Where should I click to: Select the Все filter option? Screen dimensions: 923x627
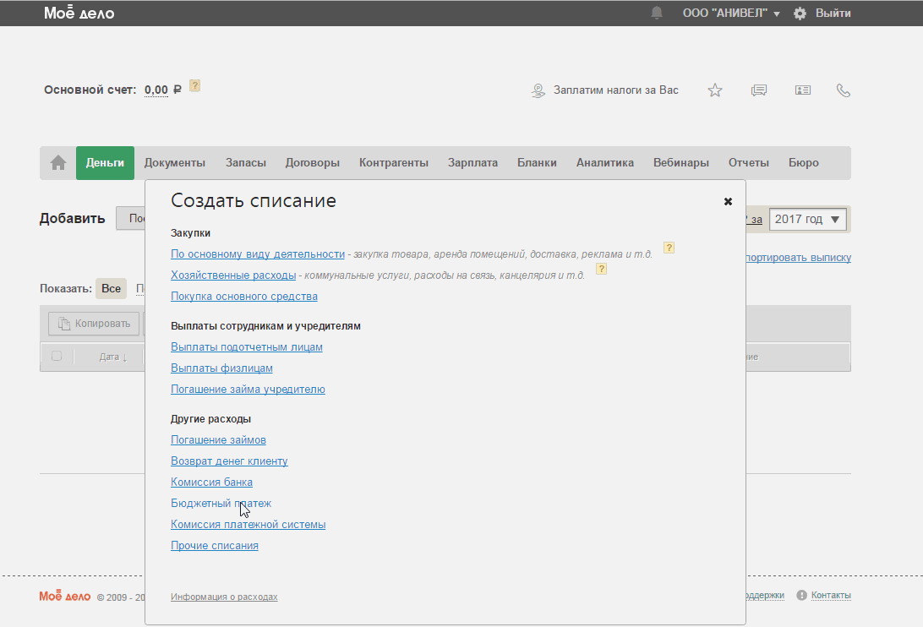coord(111,288)
